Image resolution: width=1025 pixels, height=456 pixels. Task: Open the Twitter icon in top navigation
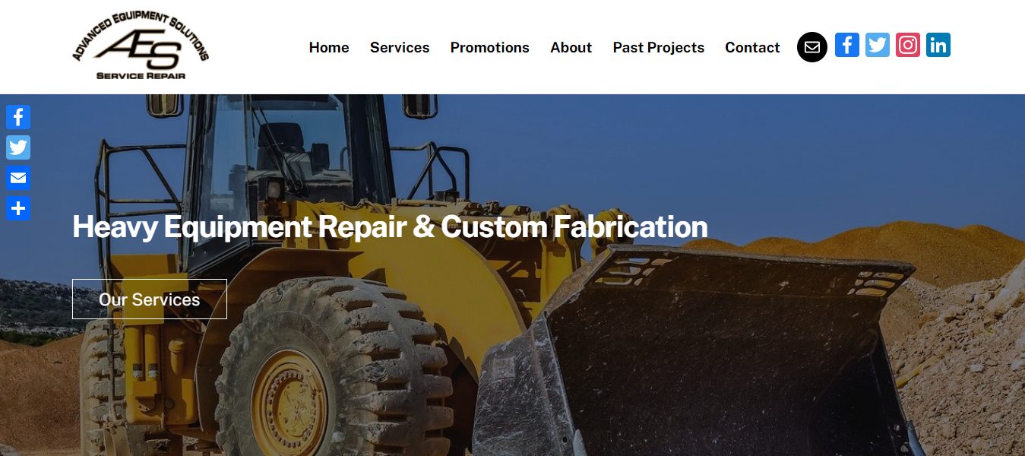coord(878,45)
